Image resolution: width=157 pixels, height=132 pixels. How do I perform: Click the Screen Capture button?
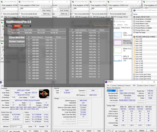click(17, 42)
